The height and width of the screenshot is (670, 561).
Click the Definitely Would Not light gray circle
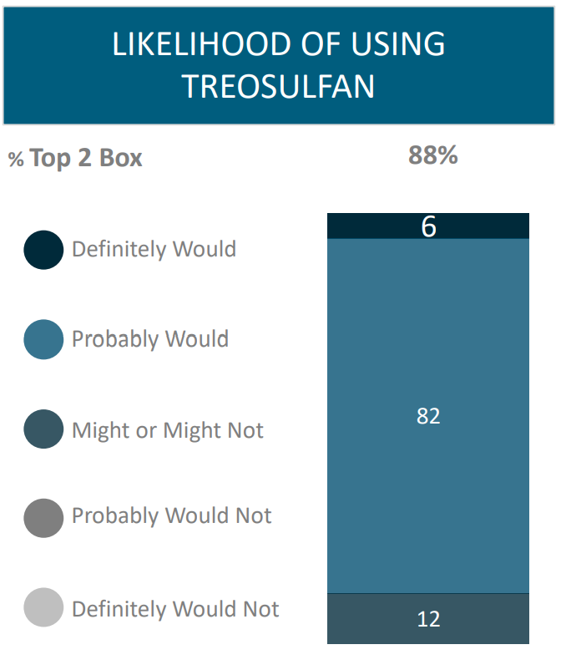click(x=43, y=607)
